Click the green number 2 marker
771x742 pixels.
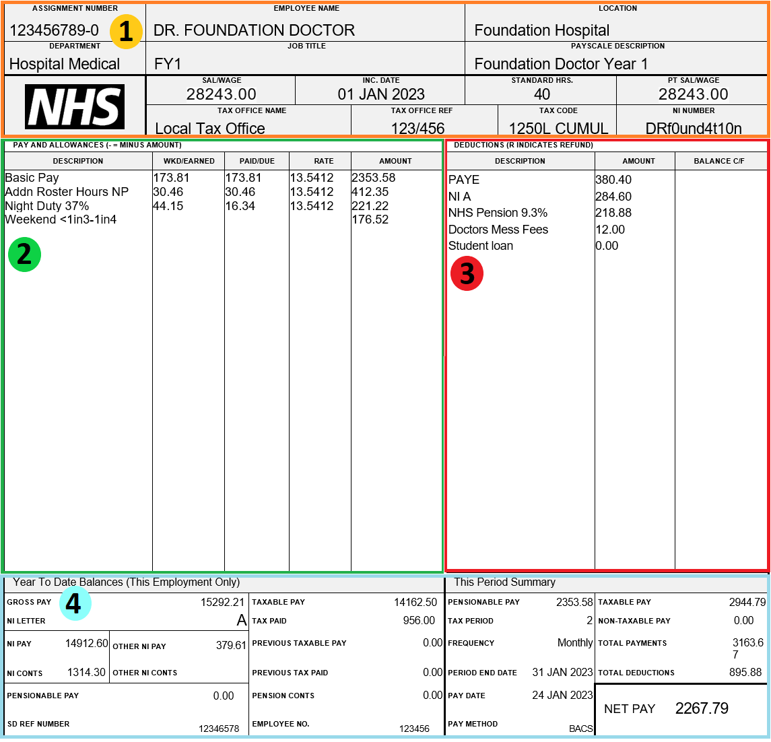tap(24, 255)
